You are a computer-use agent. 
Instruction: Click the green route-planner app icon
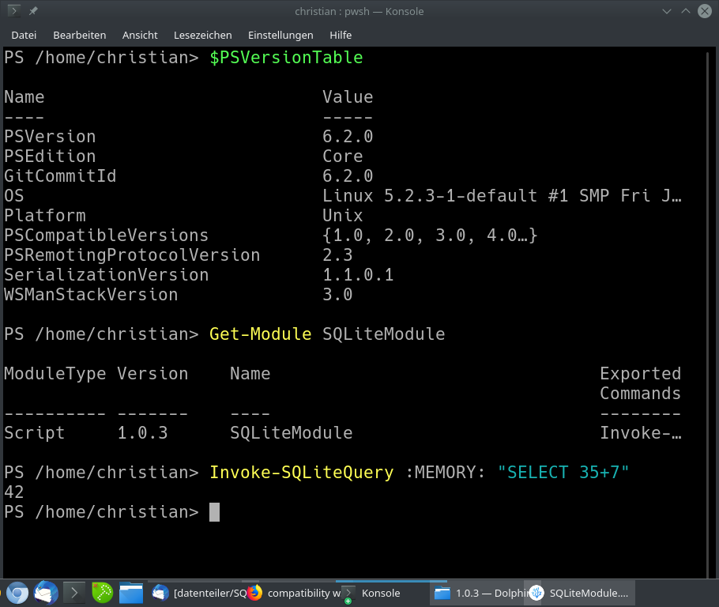102,593
